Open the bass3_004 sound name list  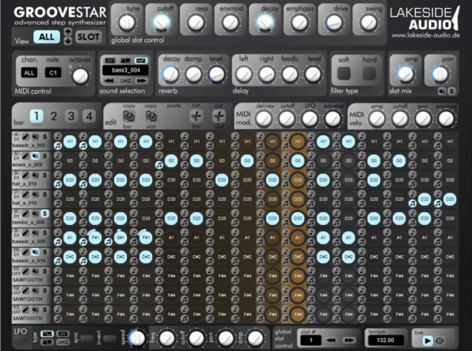125,71
